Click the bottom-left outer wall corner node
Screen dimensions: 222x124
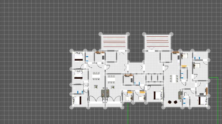tap(71, 107)
